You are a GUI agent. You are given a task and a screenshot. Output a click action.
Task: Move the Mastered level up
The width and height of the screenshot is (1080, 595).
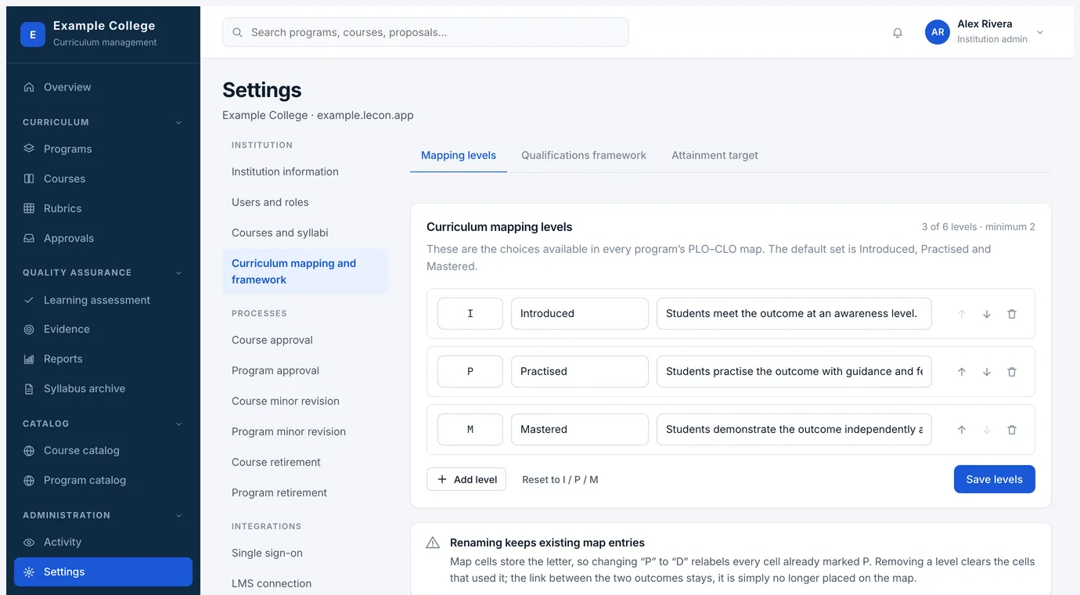[962, 430]
